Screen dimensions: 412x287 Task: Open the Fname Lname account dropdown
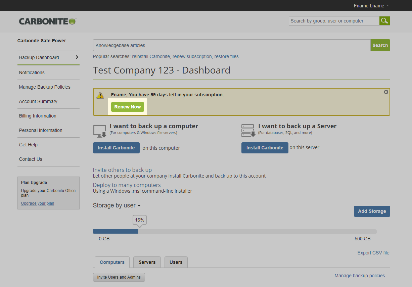[x=371, y=6]
